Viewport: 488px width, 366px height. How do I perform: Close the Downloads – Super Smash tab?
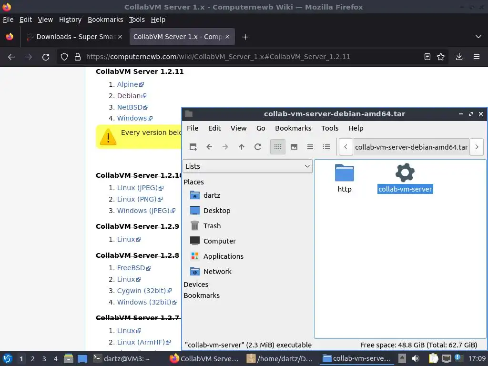click(120, 37)
